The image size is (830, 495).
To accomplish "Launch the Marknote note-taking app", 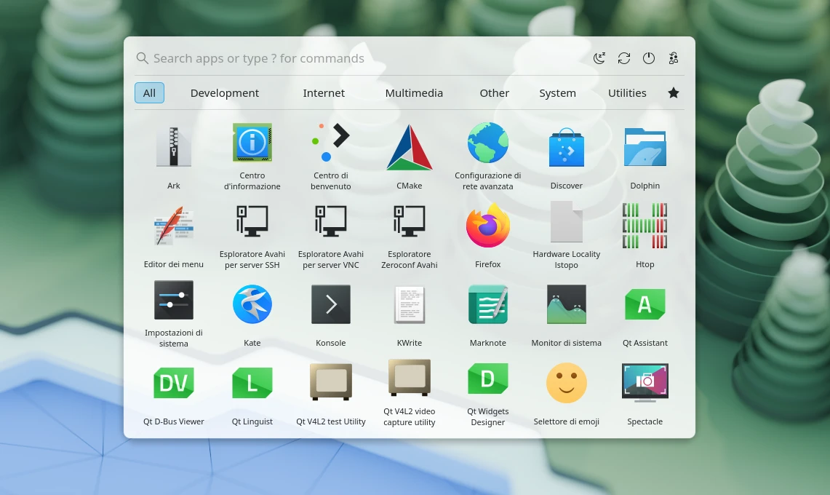I will (487, 304).
